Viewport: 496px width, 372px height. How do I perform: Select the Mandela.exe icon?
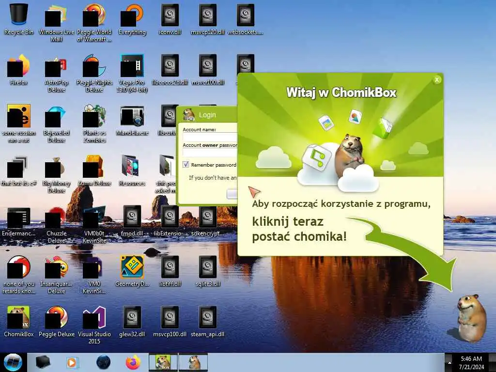pos(132,120)
